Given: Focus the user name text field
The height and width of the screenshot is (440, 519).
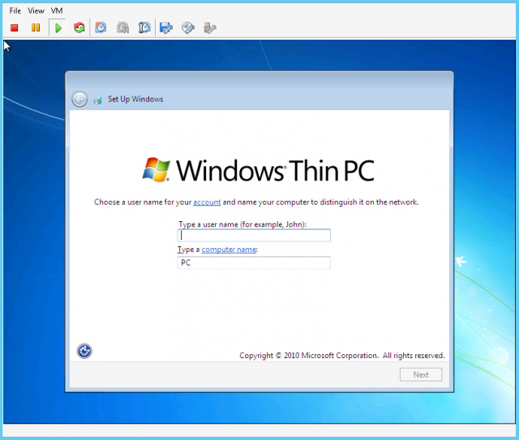Looking at the screenshot, I should [254, 236].
